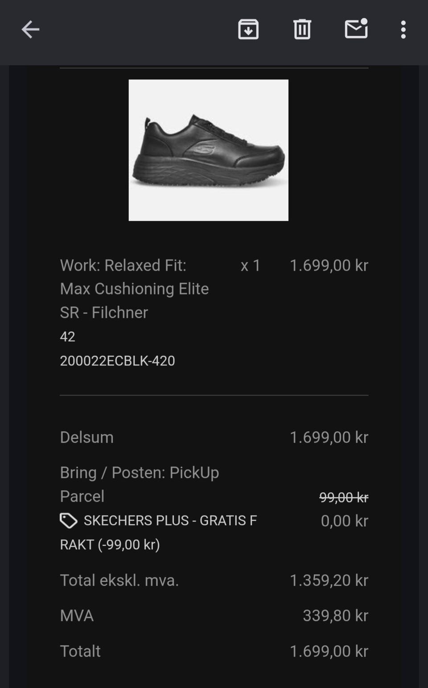Delete email with trash icon
This screenshot has width=428, height=688.
click(x=302, y=30)
